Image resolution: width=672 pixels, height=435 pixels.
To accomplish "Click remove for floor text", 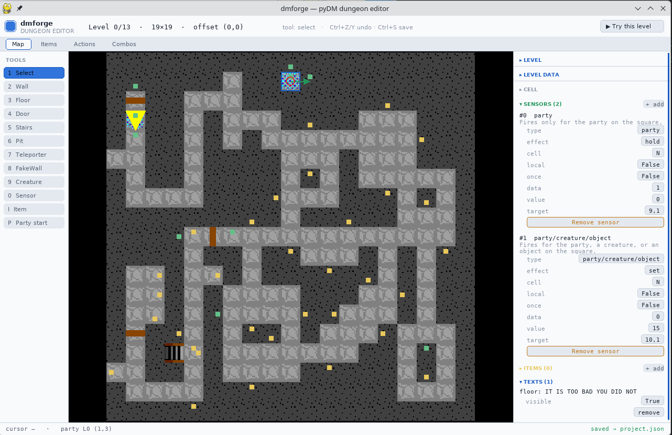I will tap(649, 412).
